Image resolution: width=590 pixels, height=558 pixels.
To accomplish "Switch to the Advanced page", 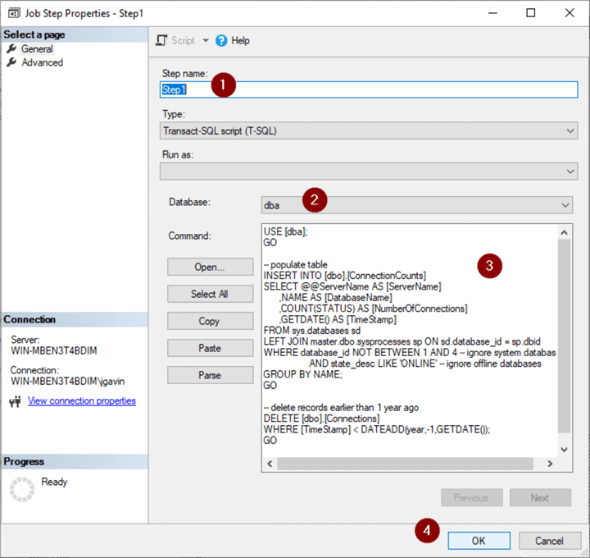I will 42,62.
